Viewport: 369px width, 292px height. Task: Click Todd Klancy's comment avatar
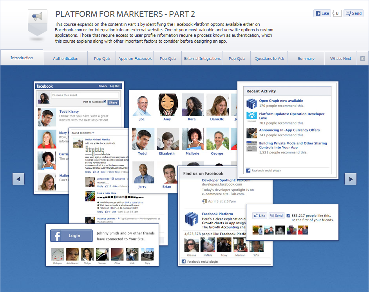(x=47, y=117)
